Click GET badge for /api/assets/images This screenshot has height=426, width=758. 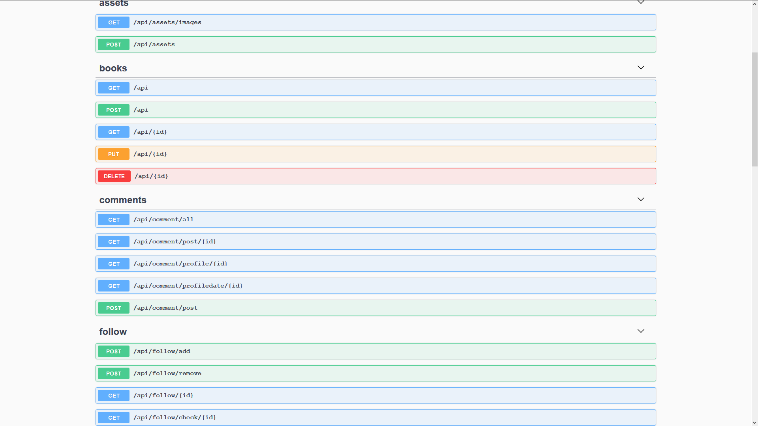(x=114, y=22)
